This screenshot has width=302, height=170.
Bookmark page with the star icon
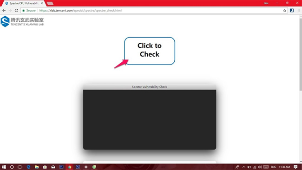coord(284,10)
